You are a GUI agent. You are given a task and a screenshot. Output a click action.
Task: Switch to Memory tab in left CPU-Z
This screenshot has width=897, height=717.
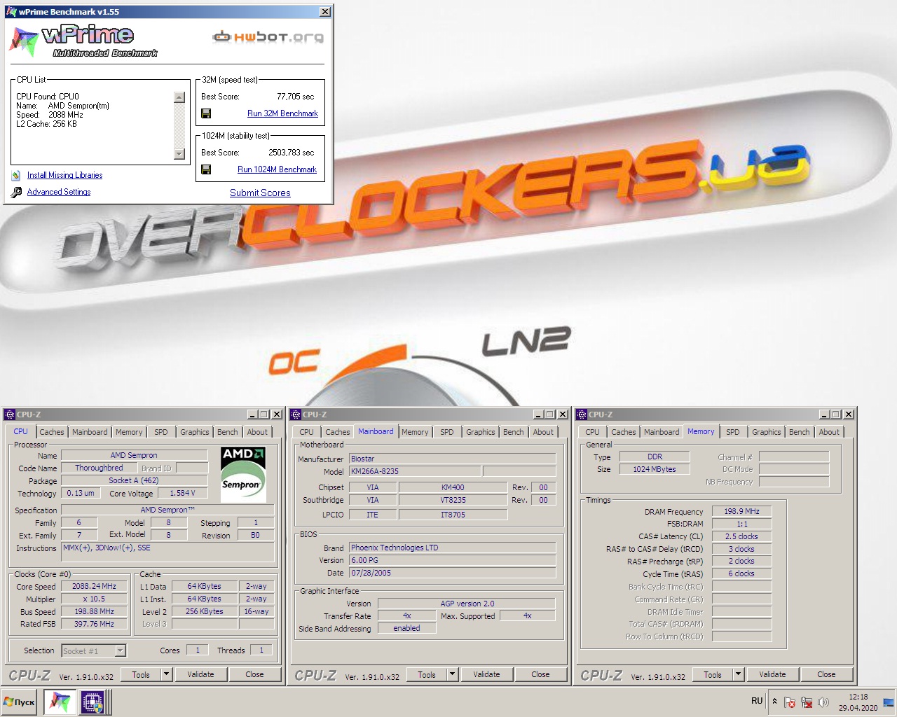(129, 432)
